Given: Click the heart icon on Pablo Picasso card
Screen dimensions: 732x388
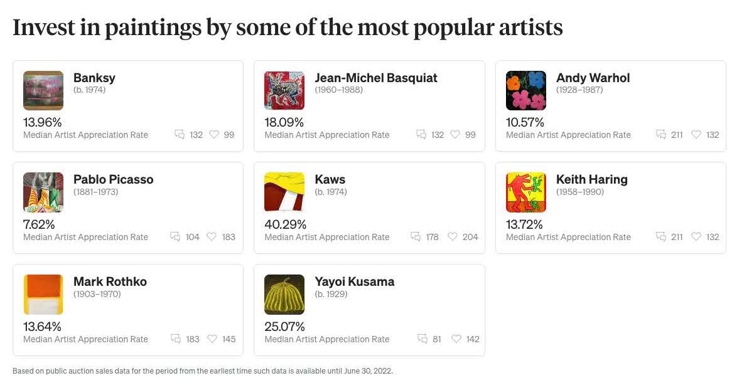Looking at the screenshot, I should [x=212, y=236].
